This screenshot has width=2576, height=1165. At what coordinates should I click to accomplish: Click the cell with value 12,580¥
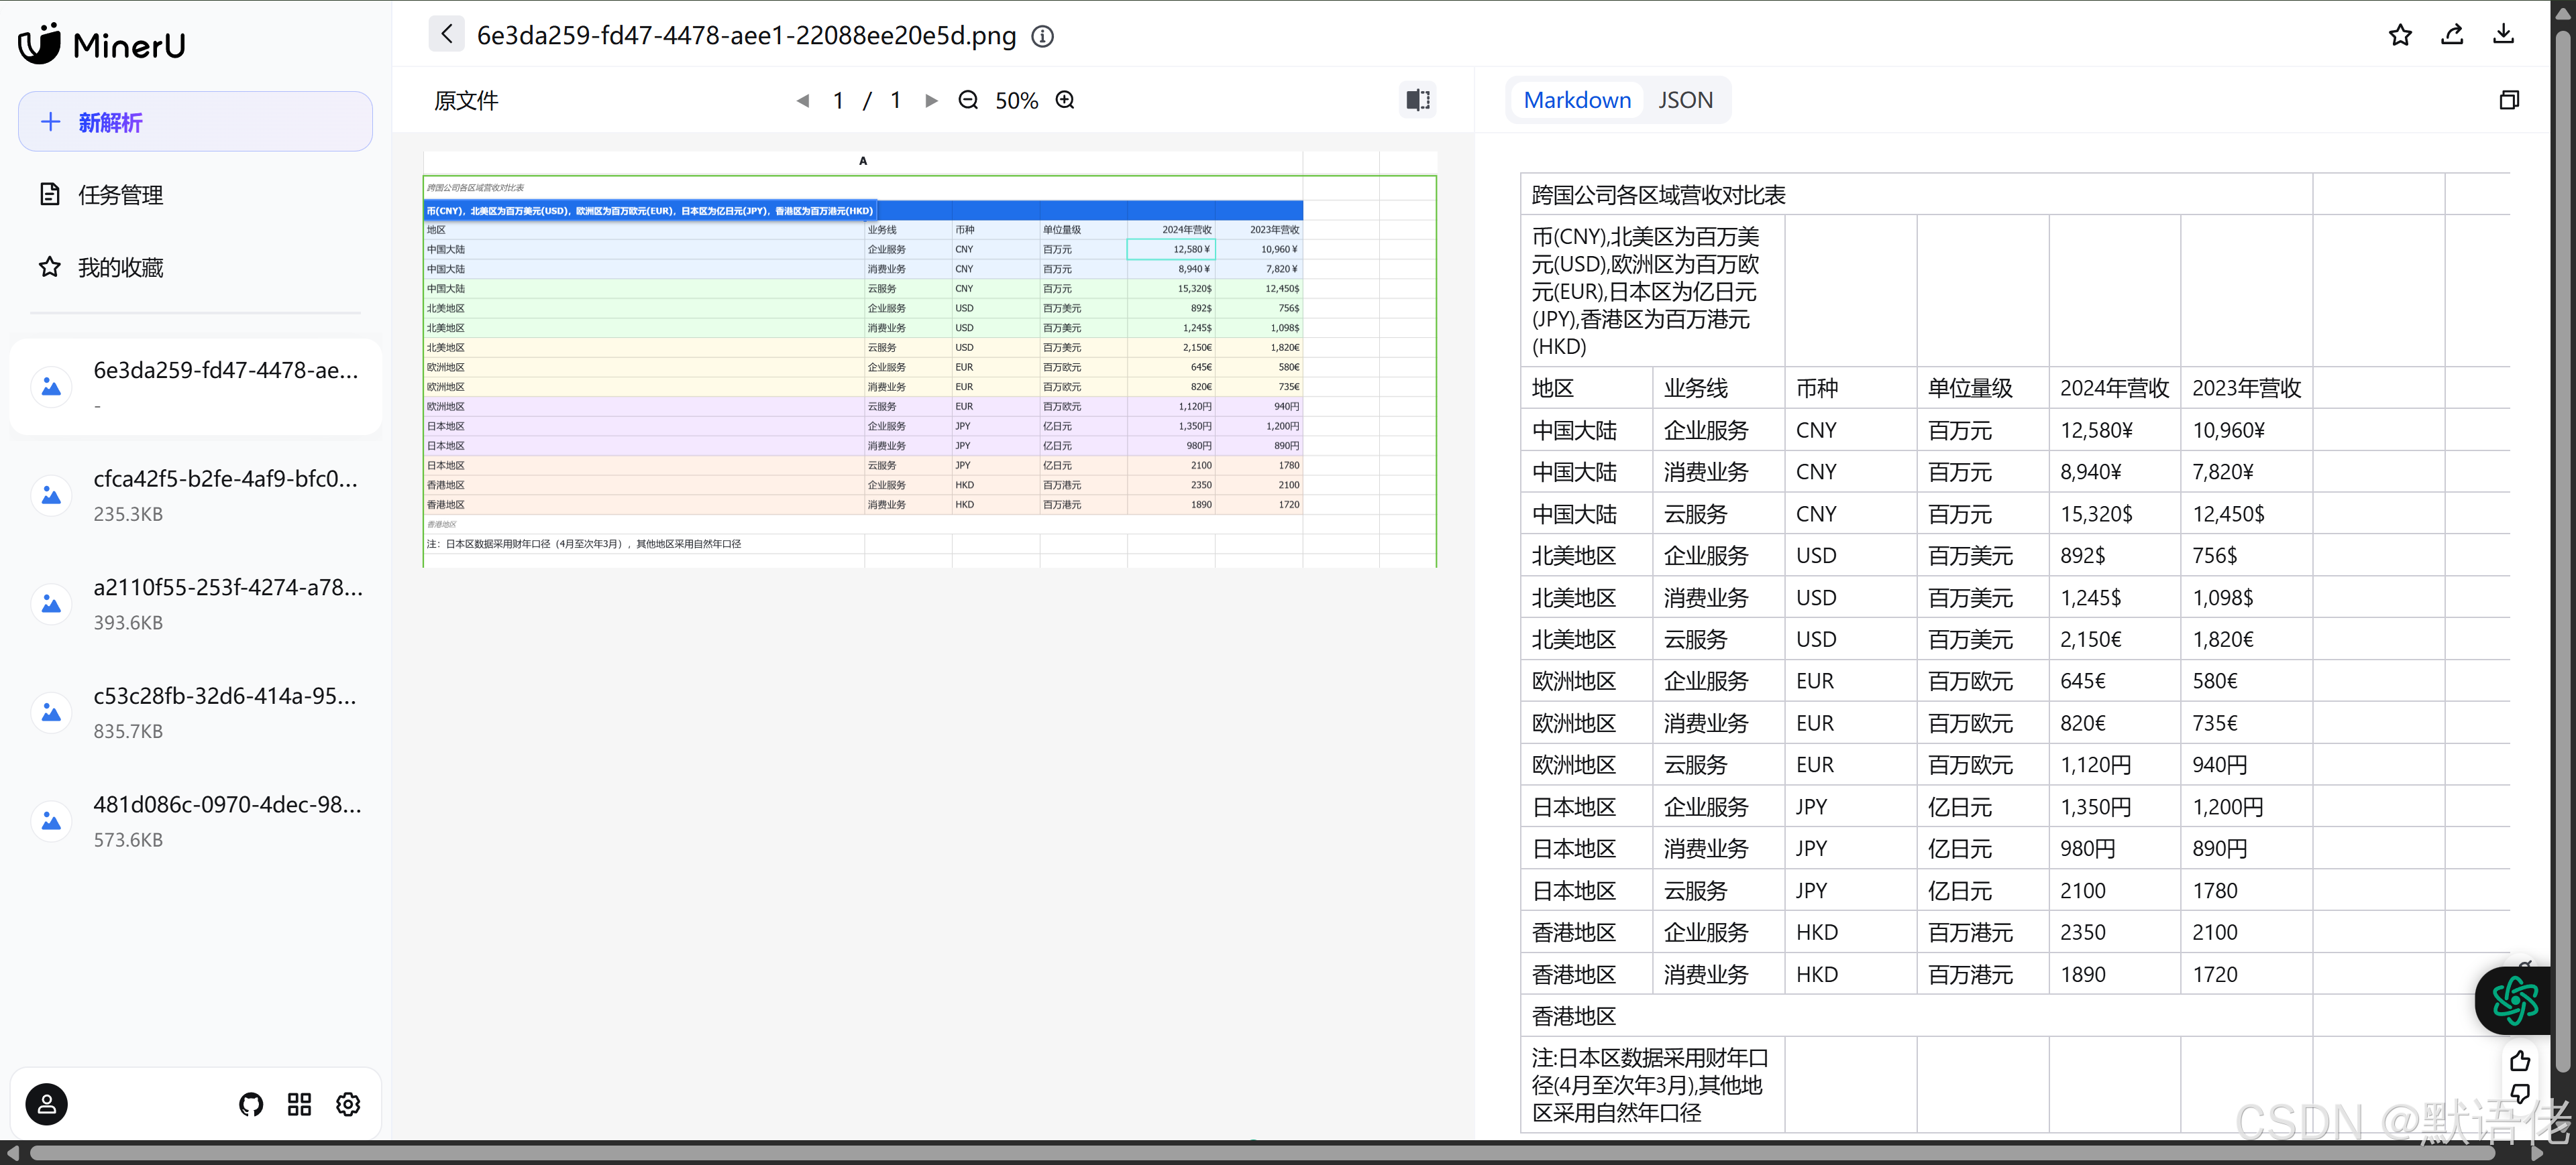click(x=2114, y=430)
